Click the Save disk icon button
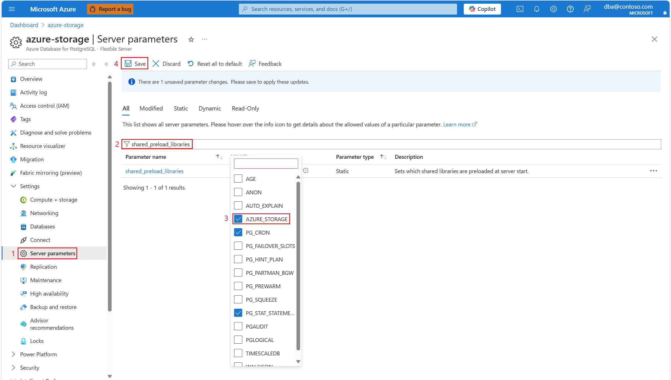This screenshot has height=380, width=671. [135, 64]
